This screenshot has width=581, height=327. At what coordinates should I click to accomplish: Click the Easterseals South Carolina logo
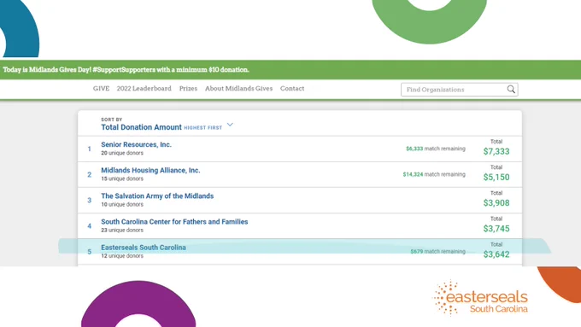click(x=480, y=298)
